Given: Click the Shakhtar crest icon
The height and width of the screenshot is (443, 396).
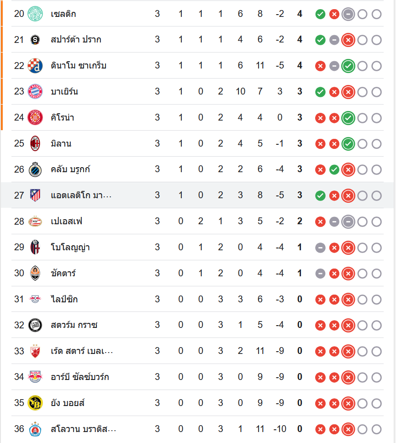Looking at the screenshot, I should 35,273.
